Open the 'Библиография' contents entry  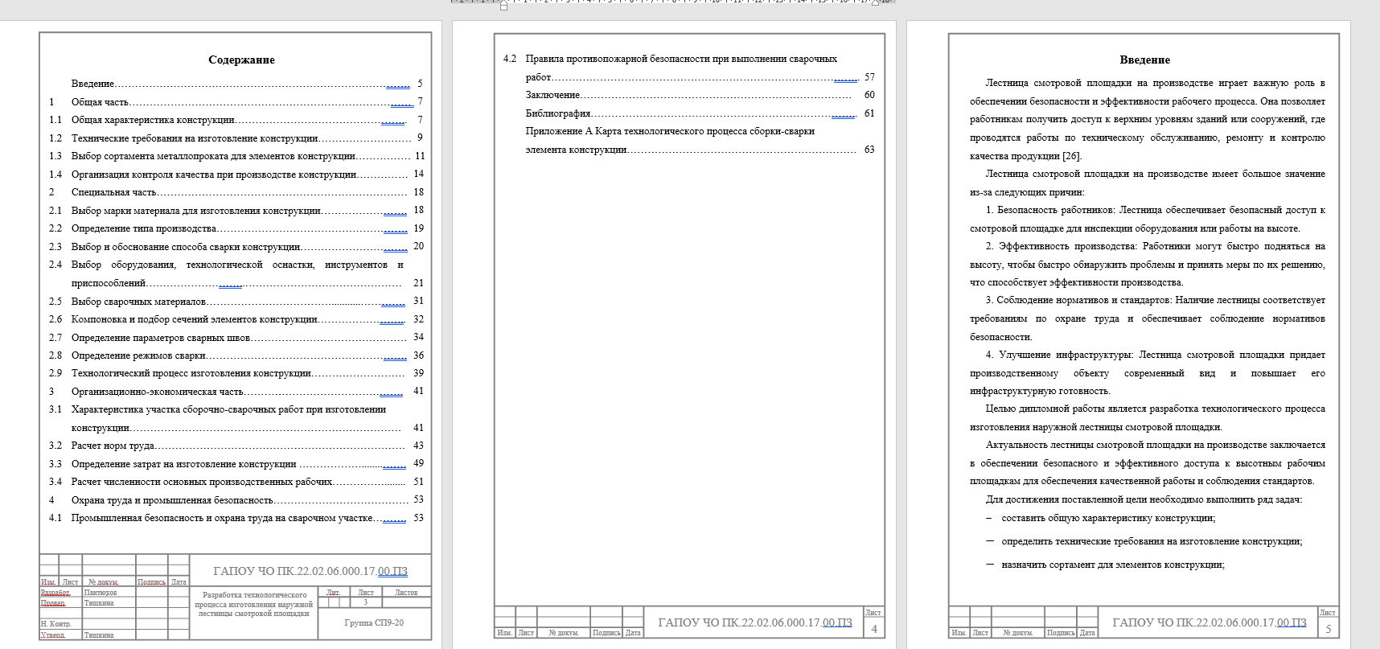pyautogui.click(x=558, y=113)
